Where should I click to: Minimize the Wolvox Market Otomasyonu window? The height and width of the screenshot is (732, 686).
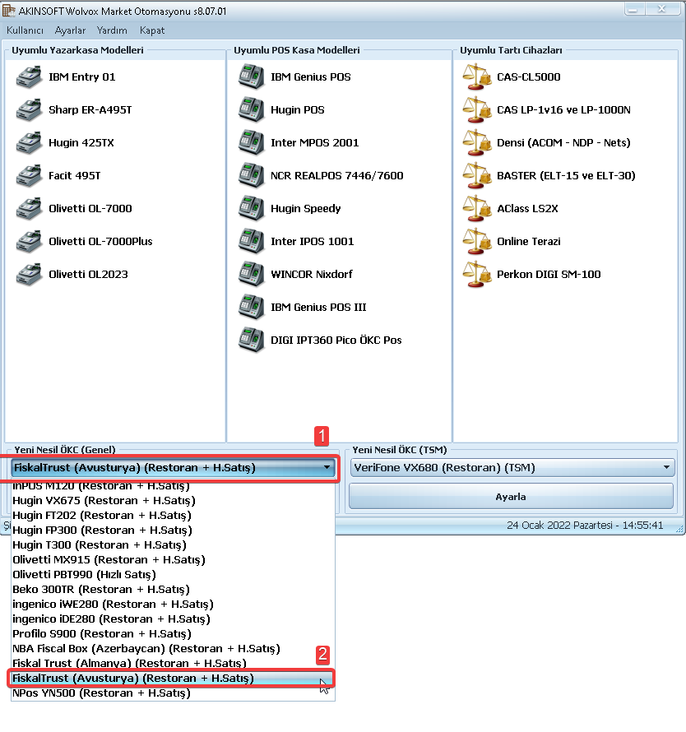pos(633,9)
